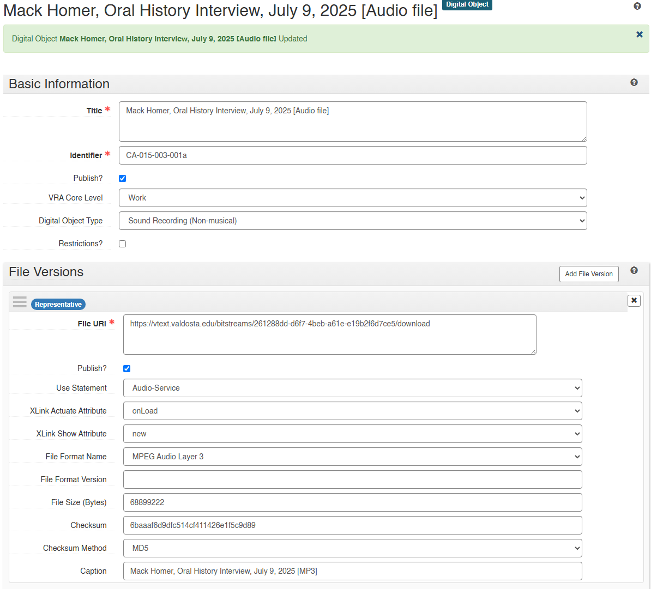Open VRA Core Level dropdown

pyautogui.click(x=353, y=198)
